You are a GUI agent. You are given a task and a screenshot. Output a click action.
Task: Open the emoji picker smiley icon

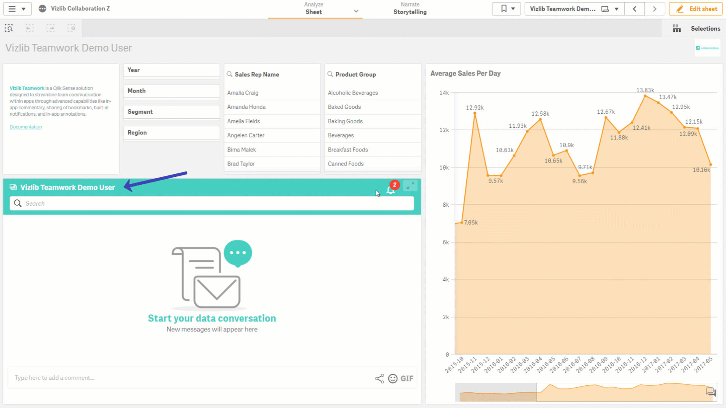pos(393,379)
